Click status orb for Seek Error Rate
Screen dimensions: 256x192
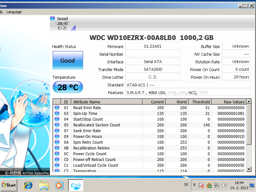[57, 131]
